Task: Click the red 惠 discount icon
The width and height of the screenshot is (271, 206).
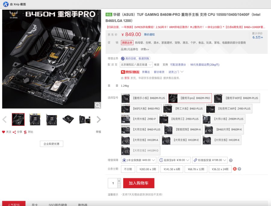Action: [235, 169]
